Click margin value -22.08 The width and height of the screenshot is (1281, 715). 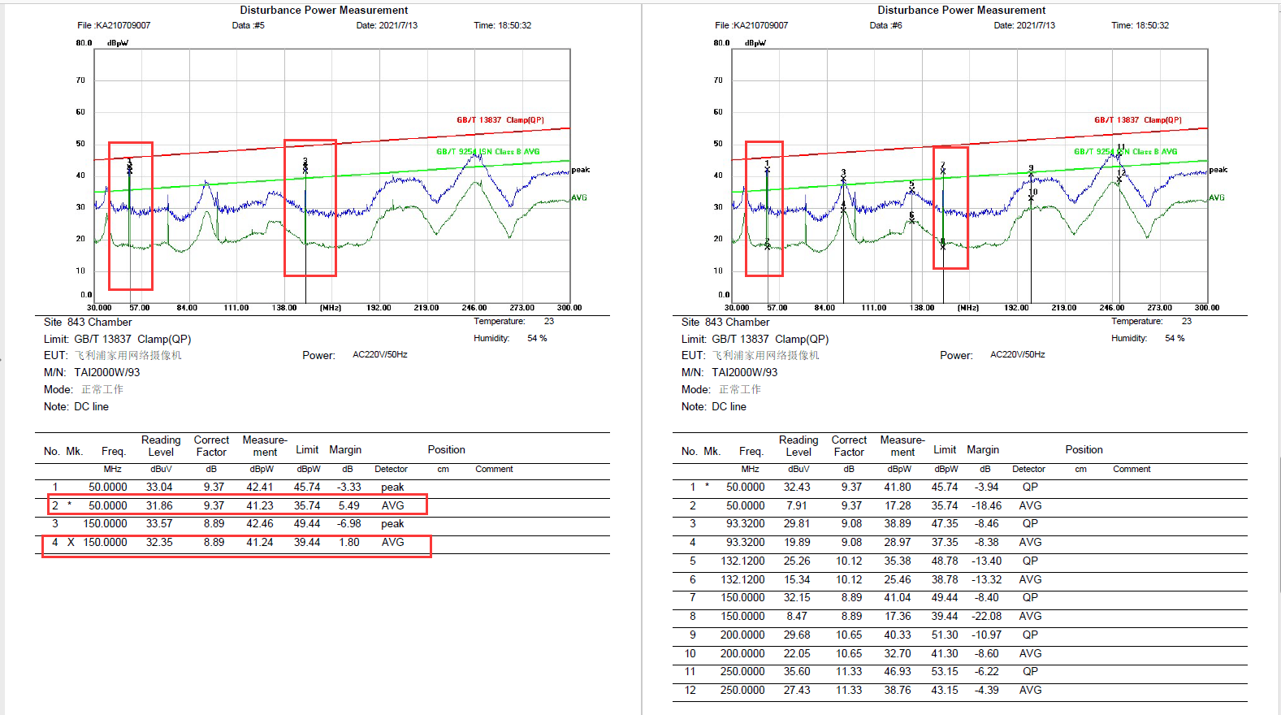987,616
